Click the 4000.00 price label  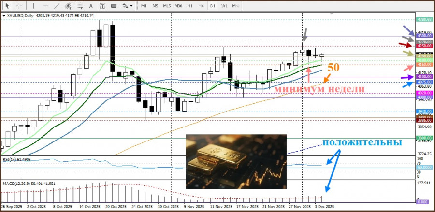[x=424, y=97]
